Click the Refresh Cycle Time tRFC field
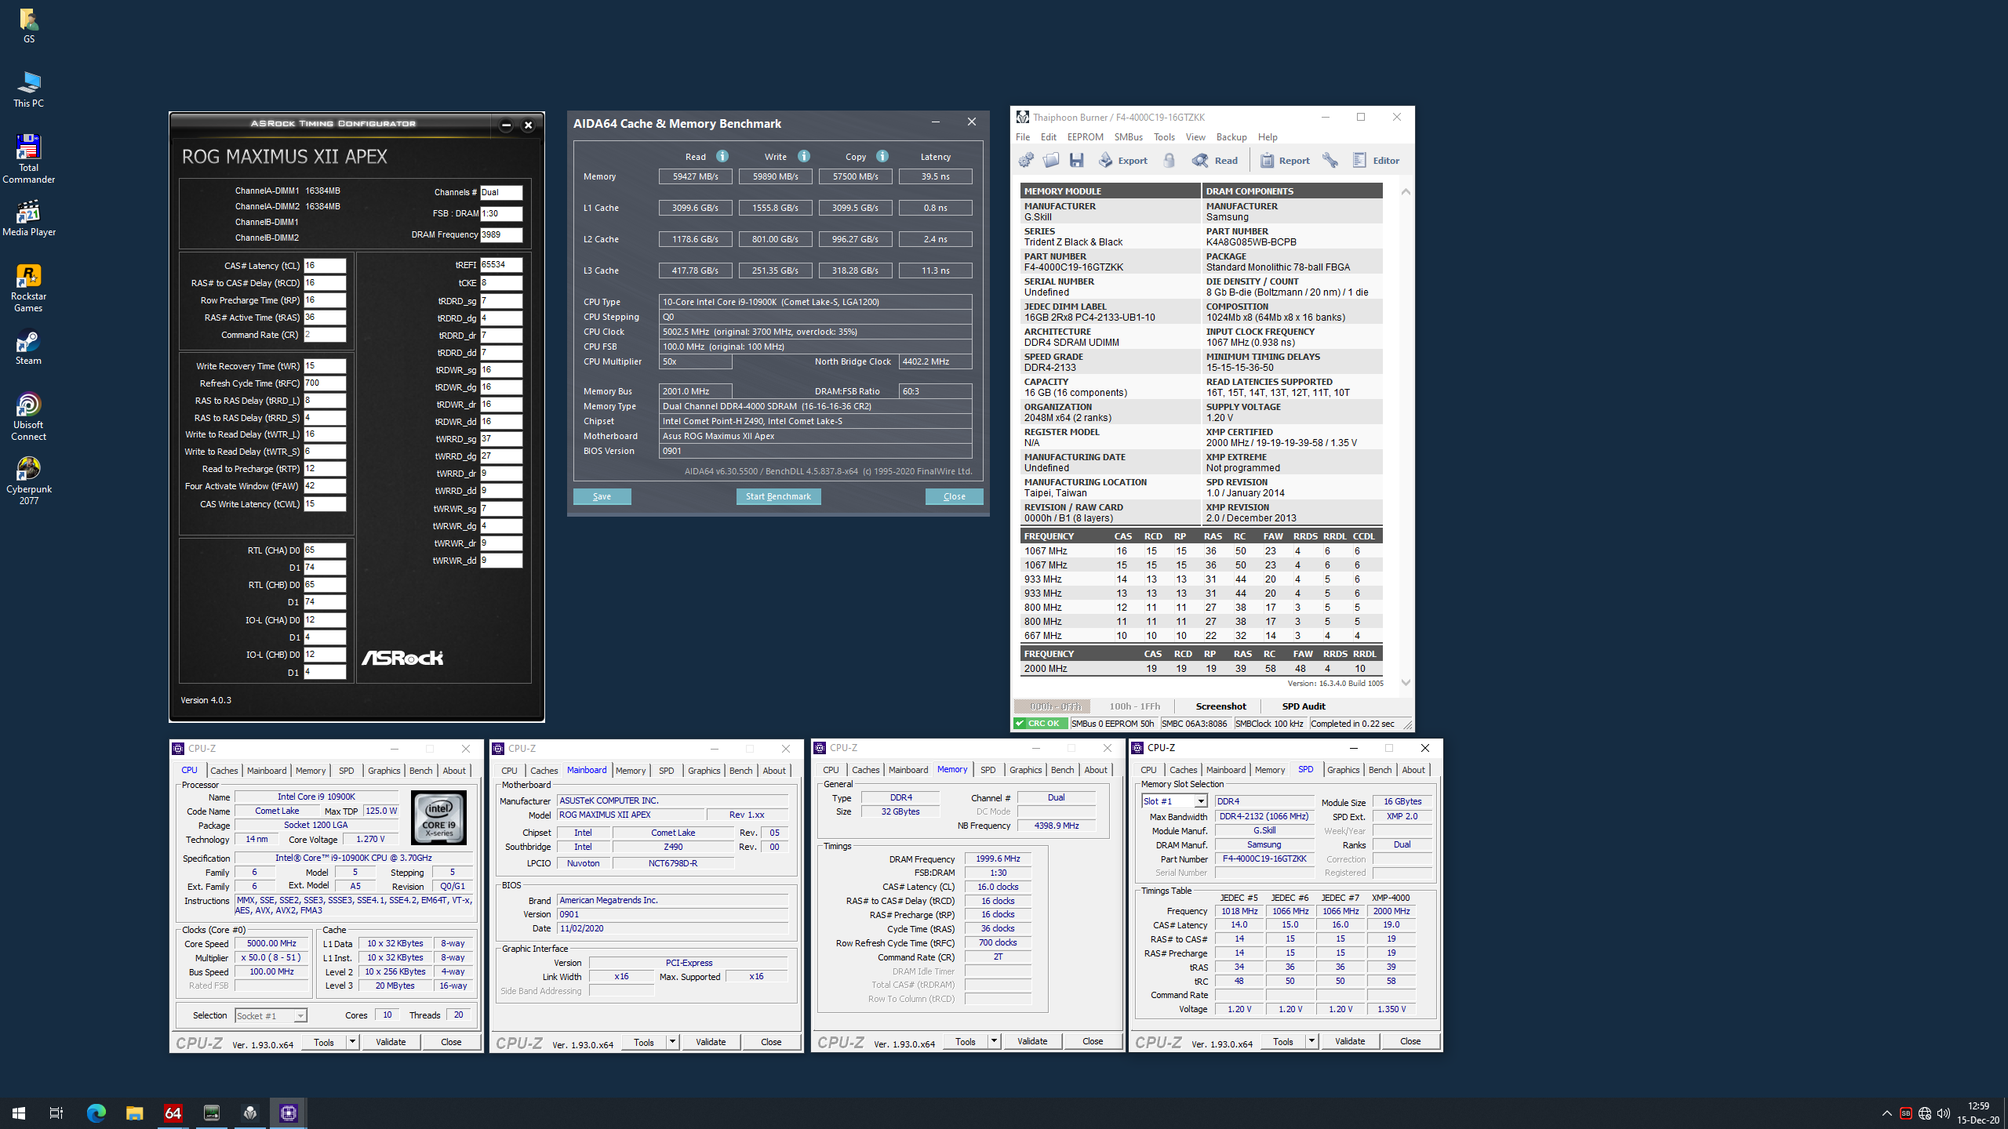2008x1129 pixels. click(325, 383)
